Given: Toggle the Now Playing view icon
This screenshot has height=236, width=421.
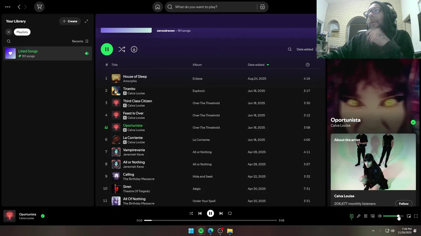Looking at the screenshot, I should 352,216.
